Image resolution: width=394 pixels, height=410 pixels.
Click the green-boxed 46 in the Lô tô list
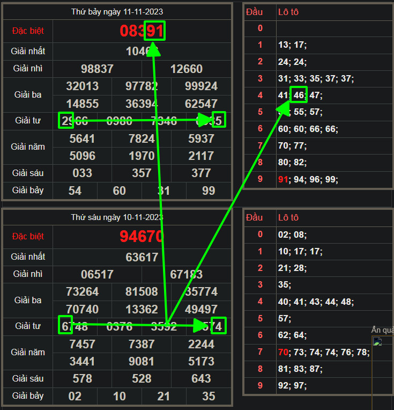point(299,95)
